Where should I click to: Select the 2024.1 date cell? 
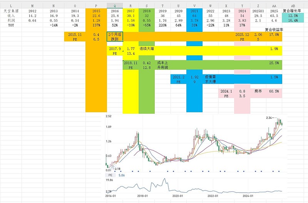226,91
